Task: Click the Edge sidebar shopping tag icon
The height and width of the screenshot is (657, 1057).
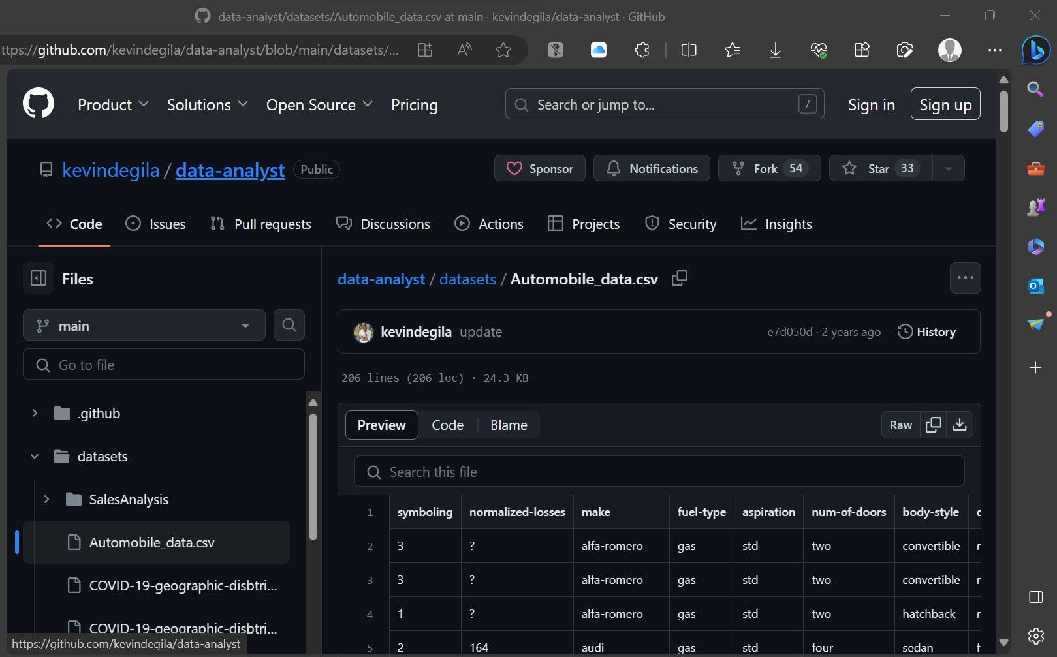Action: 1035,129
